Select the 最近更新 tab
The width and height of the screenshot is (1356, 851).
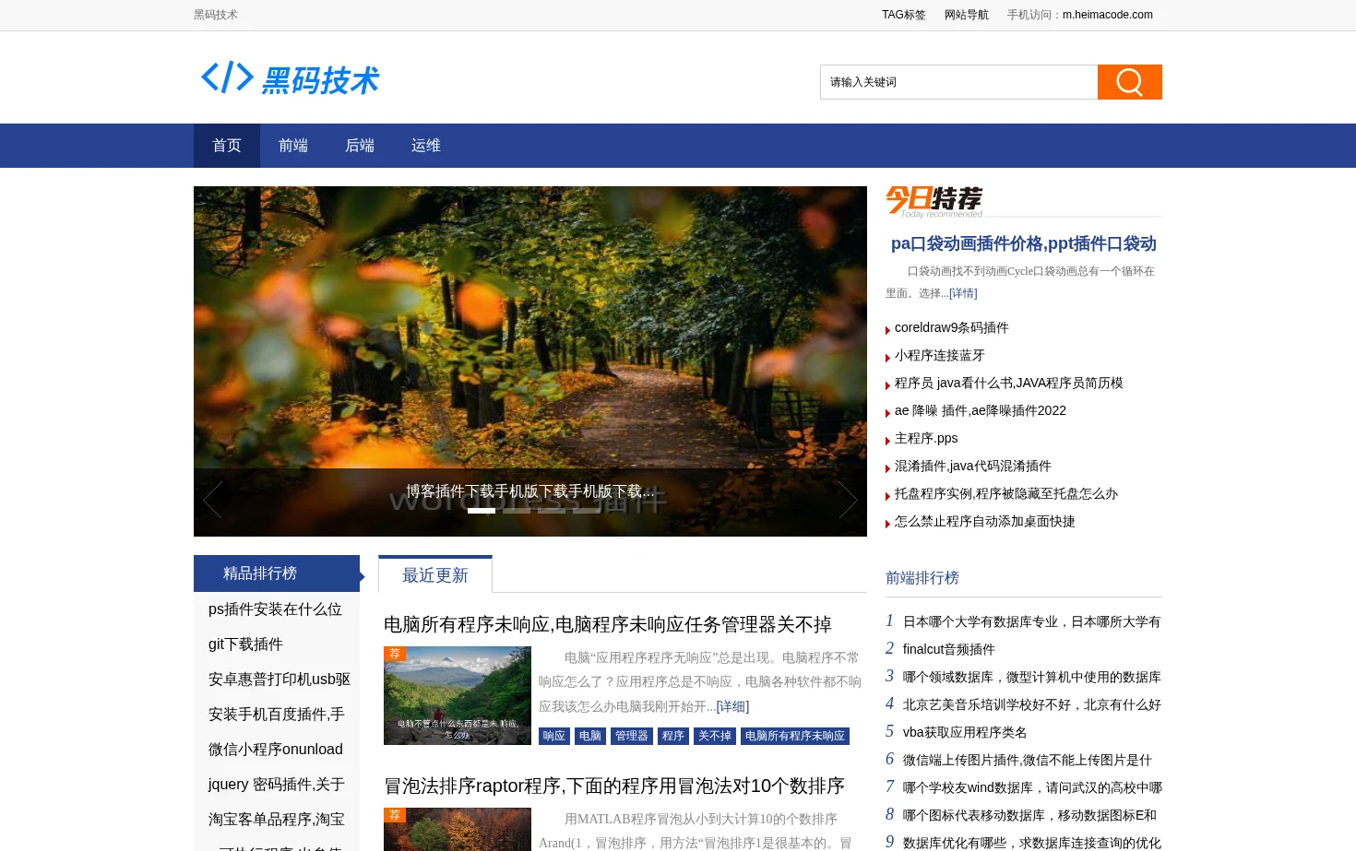click(435, 575)
